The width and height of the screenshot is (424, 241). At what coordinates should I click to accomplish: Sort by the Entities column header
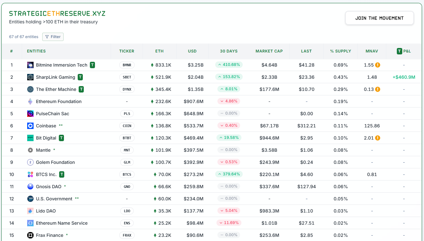(36, 51)
